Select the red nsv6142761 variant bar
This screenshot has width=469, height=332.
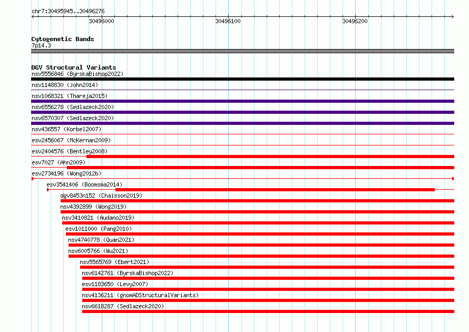(268, 278)
